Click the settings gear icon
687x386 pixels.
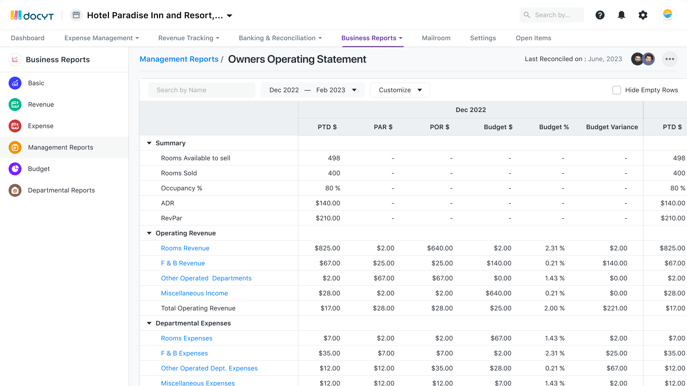coord(643,15)
